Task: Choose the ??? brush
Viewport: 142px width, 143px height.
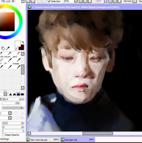Action: click(x=8, y=65)
